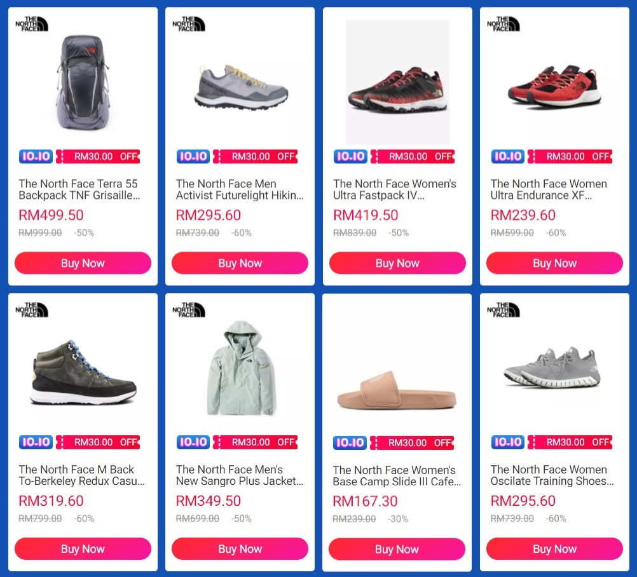Buy the Men's New Sangro Plus Jacket
The width and height of the screenshot is (637, 577).
pyautogui.click(x=240, y=549)
